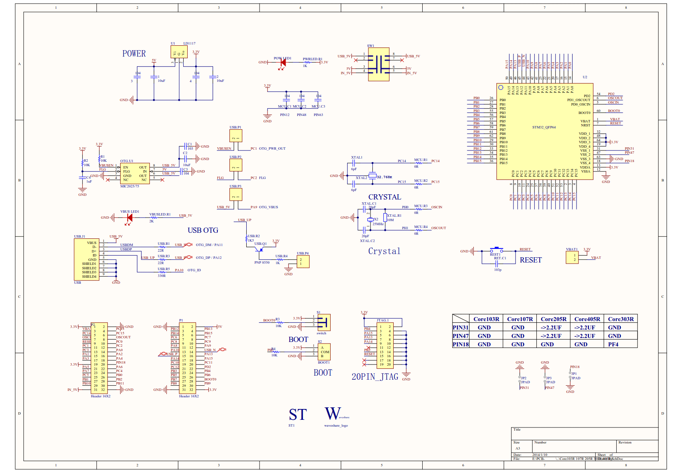This screenshot has height=474, width=683.
Task: Select the STM32_QFP64 microcontroller body
Action: (x=544, y=131)
